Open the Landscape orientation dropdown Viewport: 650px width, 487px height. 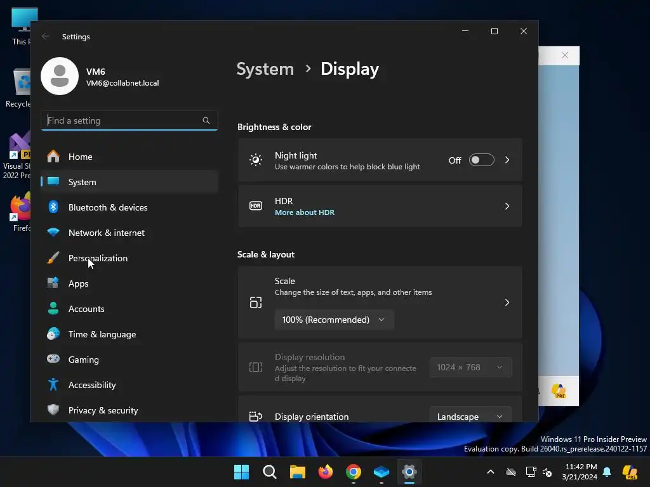[x=470, y=416]
